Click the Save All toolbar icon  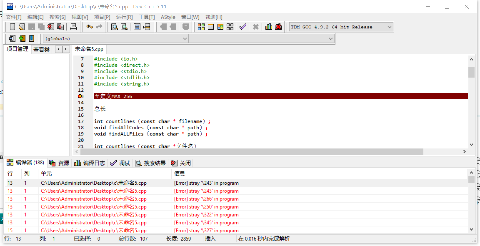(41, 27)
